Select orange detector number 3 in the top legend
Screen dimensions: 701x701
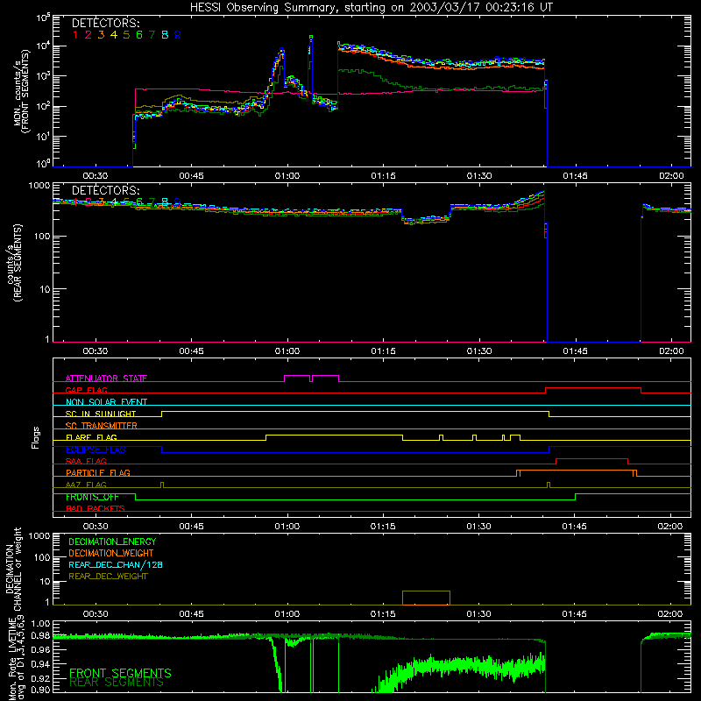pyautogui.click(x=101, y=35)
